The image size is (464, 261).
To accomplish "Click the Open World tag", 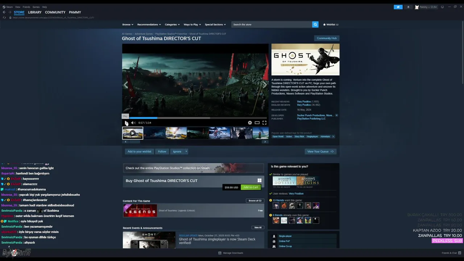I will click(x=278, y=137).
